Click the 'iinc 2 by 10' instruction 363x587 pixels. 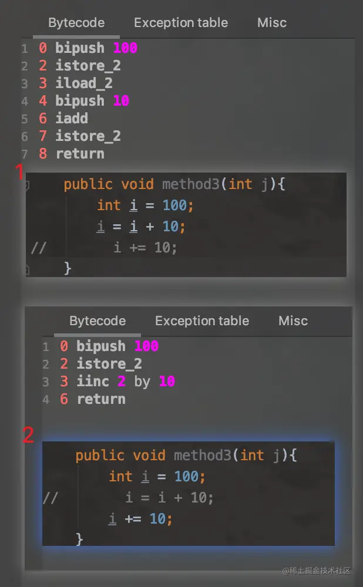click(x=117, y=382)
